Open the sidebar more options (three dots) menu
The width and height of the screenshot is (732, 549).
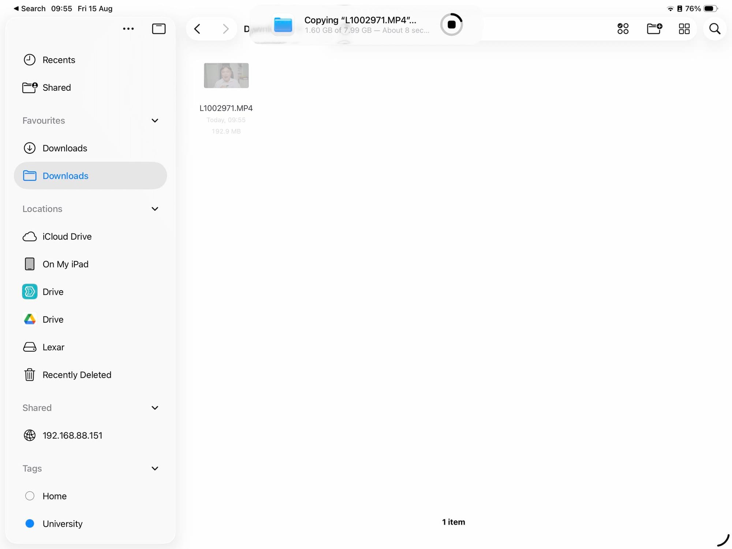click(x=128, y=29)
